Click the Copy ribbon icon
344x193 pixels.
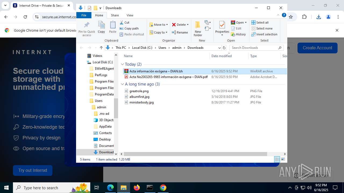[x=101, y=27]
